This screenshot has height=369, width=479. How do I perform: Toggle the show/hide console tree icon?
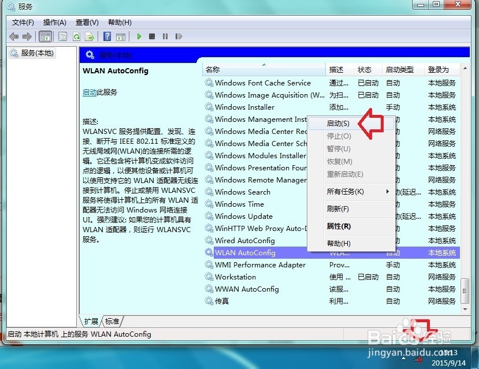tap(46, 37)
